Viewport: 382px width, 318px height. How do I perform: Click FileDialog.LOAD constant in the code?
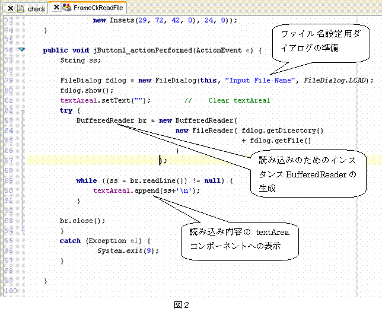[336, 80]
